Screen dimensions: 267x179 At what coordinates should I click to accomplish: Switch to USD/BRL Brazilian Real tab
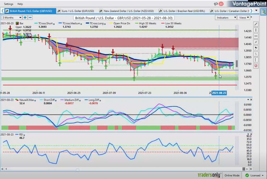click(x=182, y=11)
